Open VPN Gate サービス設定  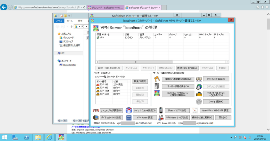point(177,118)
